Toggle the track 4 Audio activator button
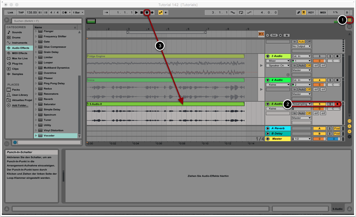 click(x=319, y=80)
